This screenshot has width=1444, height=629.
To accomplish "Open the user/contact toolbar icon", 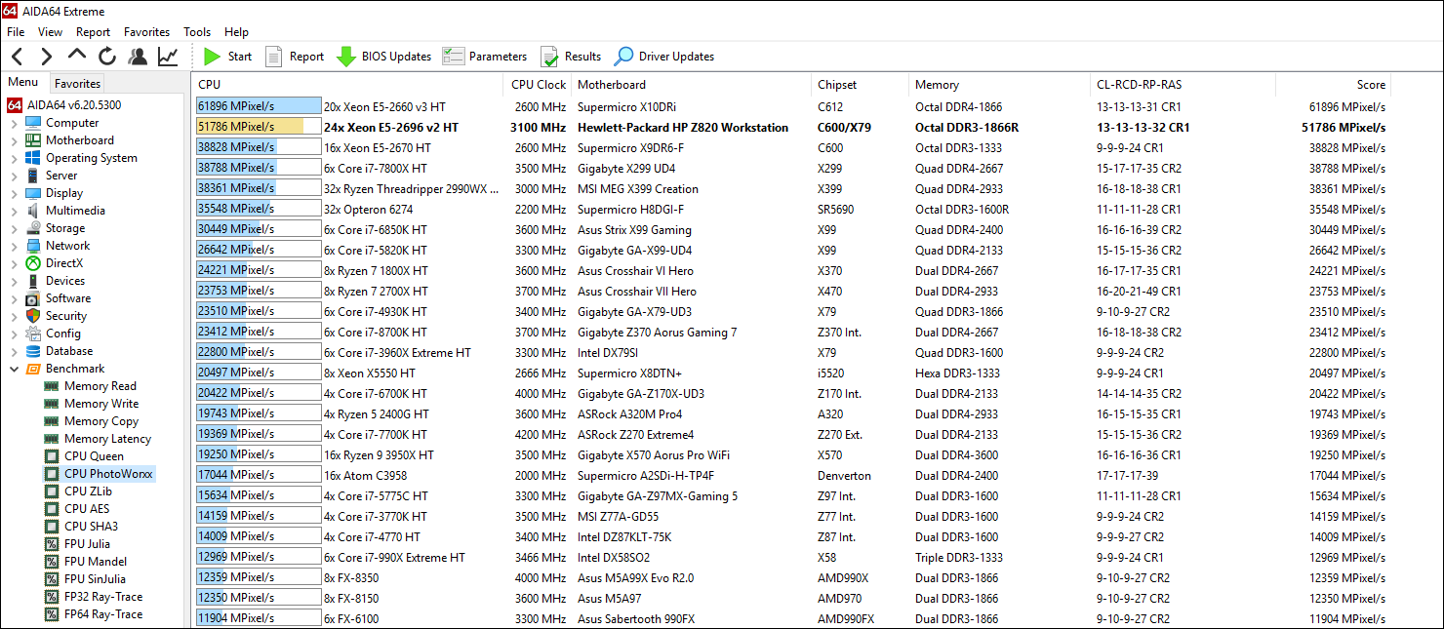I will 138,57.
